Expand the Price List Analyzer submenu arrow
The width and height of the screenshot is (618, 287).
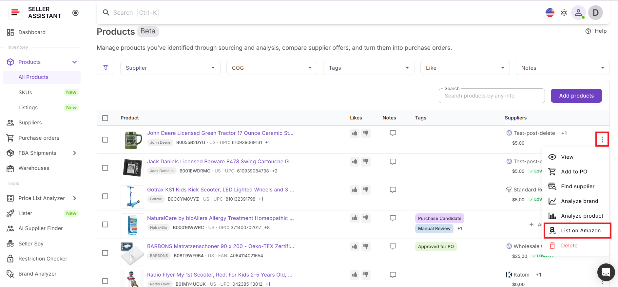click(75, 198)
